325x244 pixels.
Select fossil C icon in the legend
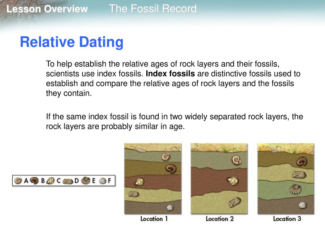point(50,181)
